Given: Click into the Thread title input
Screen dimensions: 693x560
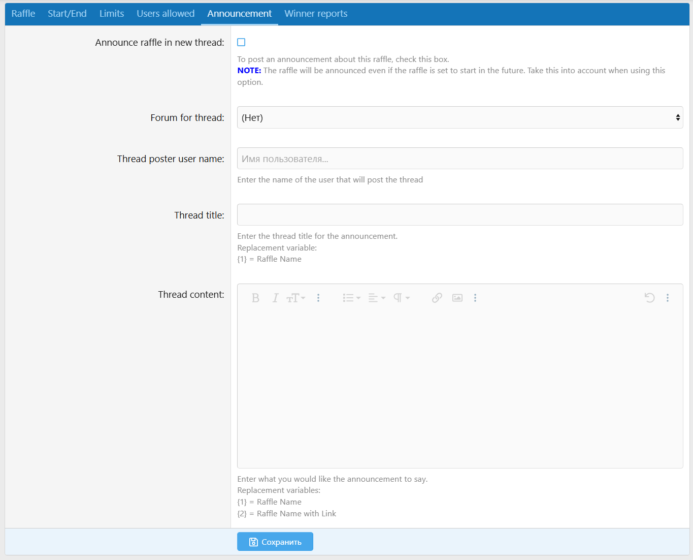Looking at the screenshot, I should [x=459, y=215].
